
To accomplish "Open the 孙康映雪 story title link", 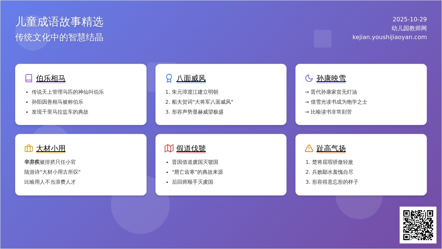I will pyautogui.click(x=331, y=78).
